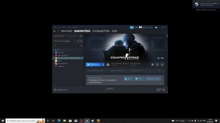Open account name dropdown in header

[148, 27]
